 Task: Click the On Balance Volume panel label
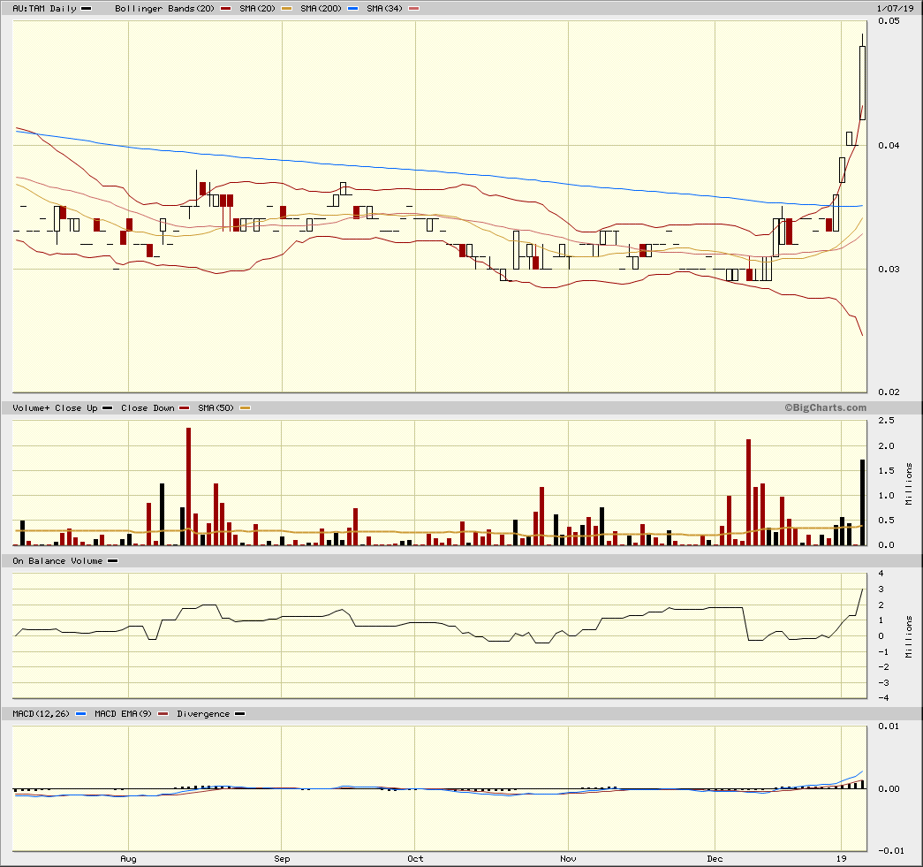(x=57, y=560)
